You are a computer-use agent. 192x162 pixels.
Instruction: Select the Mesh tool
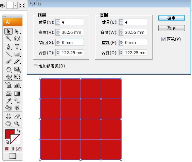click(8, 94)
